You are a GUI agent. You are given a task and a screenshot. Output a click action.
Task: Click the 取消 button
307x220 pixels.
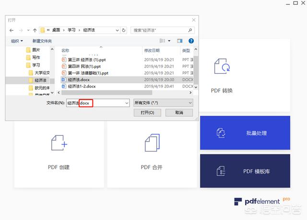tap(179, 113)
